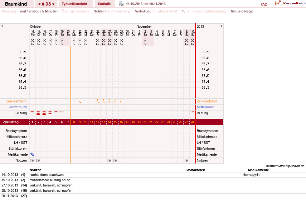Click the left LH / SST row label
Viewport: 306px width, 207px height.
21,143
